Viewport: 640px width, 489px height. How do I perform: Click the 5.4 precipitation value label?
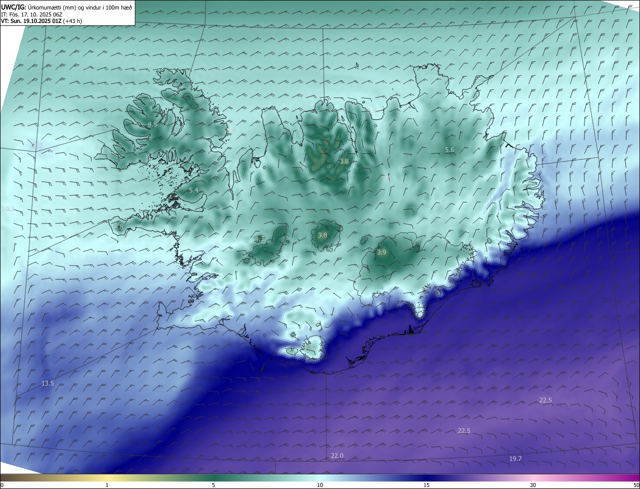click(194, 190)
